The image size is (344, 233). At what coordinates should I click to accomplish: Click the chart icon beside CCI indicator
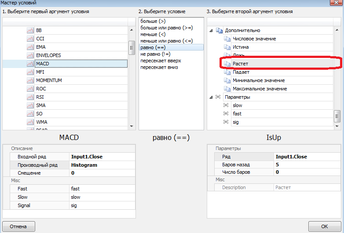[30, 39]
